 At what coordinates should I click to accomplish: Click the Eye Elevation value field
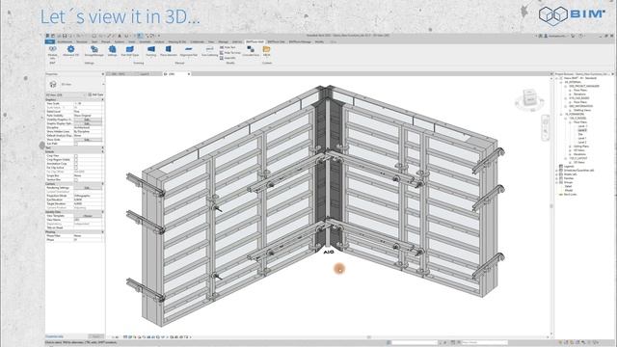[88, 200]
